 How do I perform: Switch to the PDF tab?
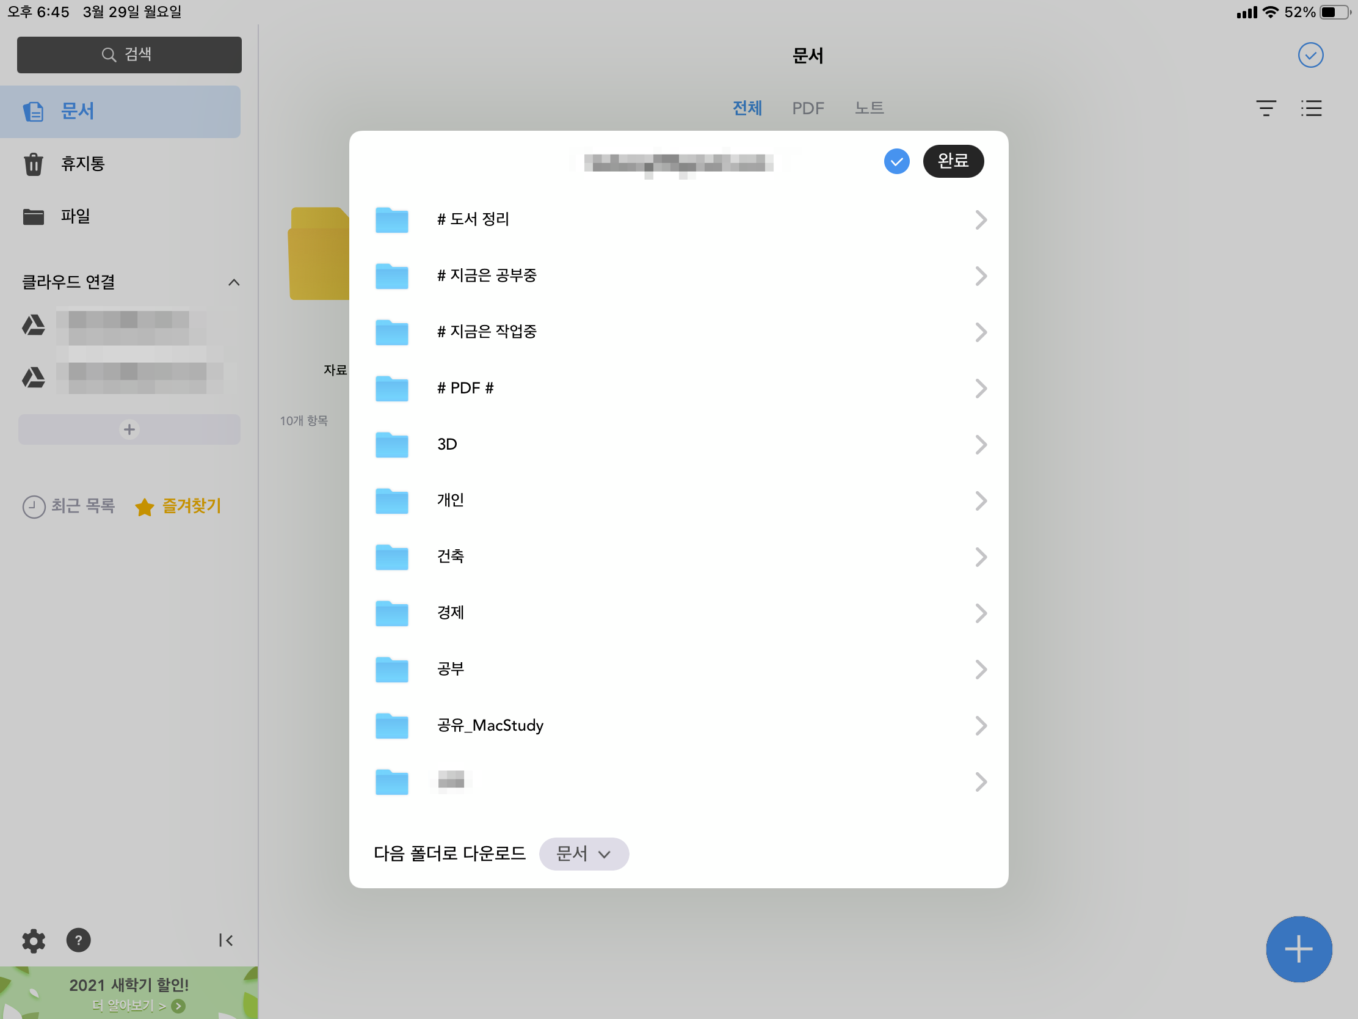point(807,108)
